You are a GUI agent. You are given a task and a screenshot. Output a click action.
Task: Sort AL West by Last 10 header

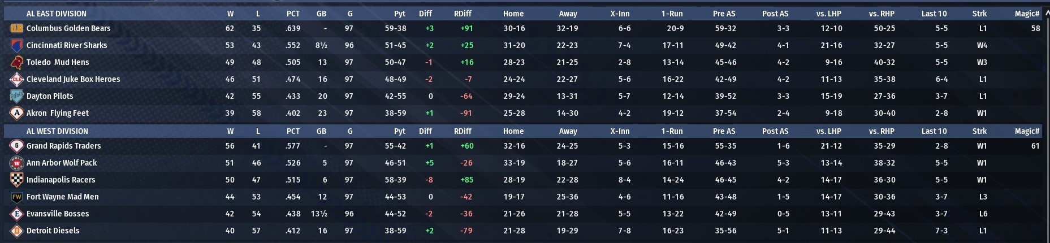click(x=934, y=131)
